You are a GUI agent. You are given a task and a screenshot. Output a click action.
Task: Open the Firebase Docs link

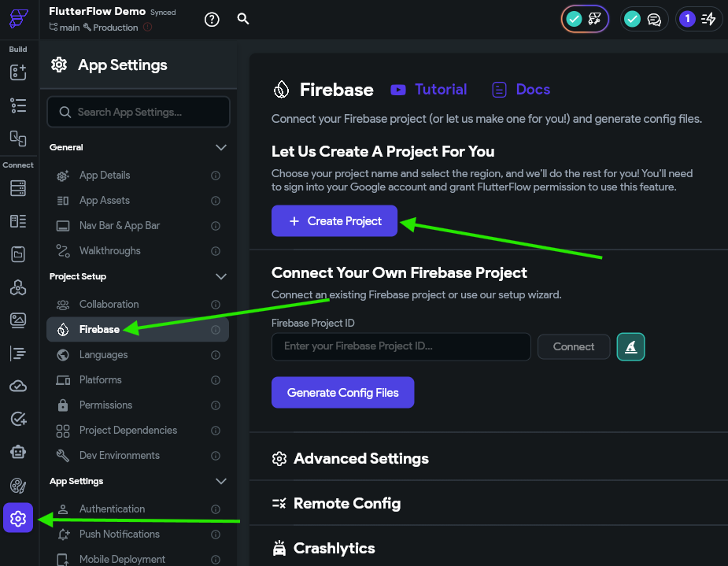[x=521, y=89]
